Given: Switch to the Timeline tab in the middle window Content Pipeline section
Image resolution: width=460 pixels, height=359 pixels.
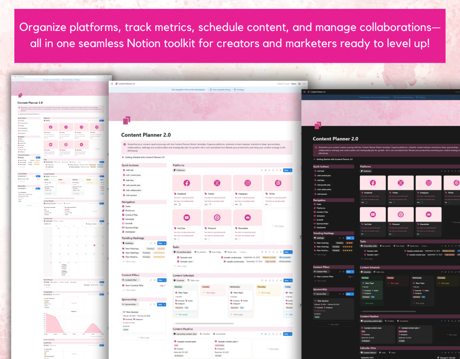Looking at the screenshot, I should pos(205,334).
